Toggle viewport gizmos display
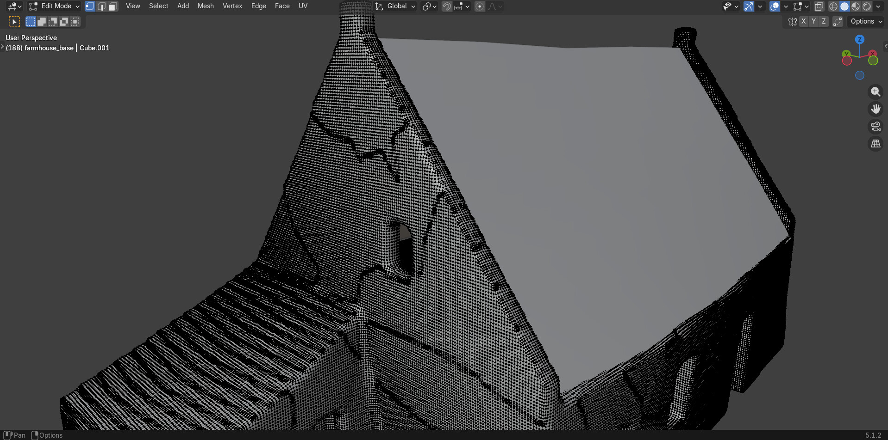The width and height of the screenshot is (888, 440). tap(748, 6)
